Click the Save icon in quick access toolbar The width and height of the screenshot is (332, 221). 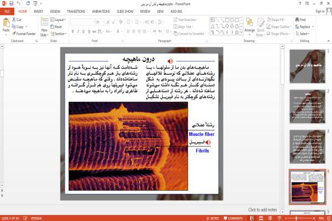11,4
